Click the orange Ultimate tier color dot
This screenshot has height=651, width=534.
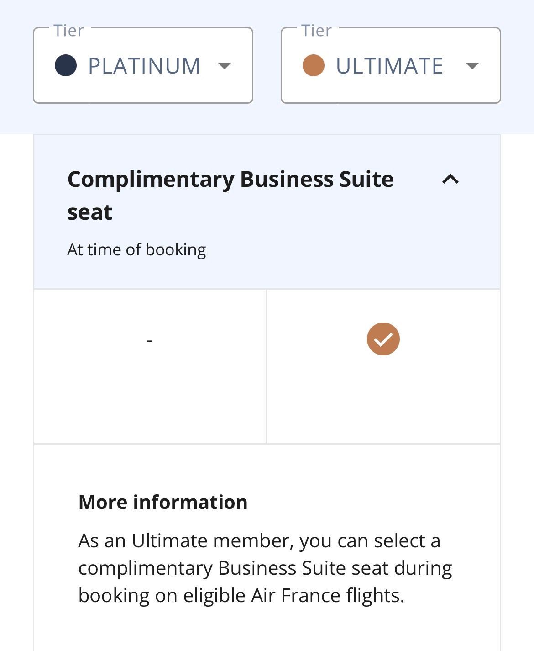314,65
